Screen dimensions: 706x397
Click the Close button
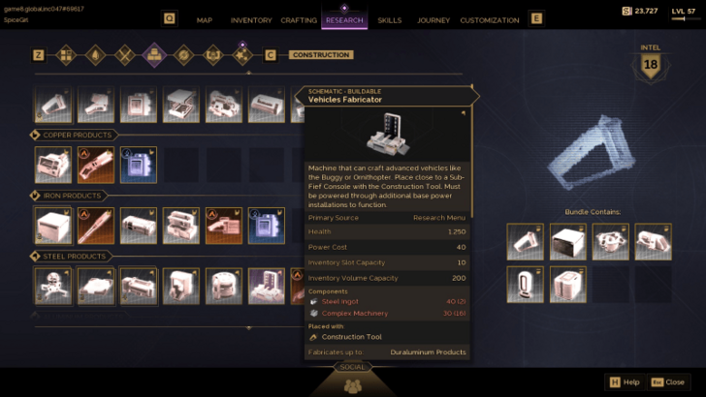coord(668,382)
